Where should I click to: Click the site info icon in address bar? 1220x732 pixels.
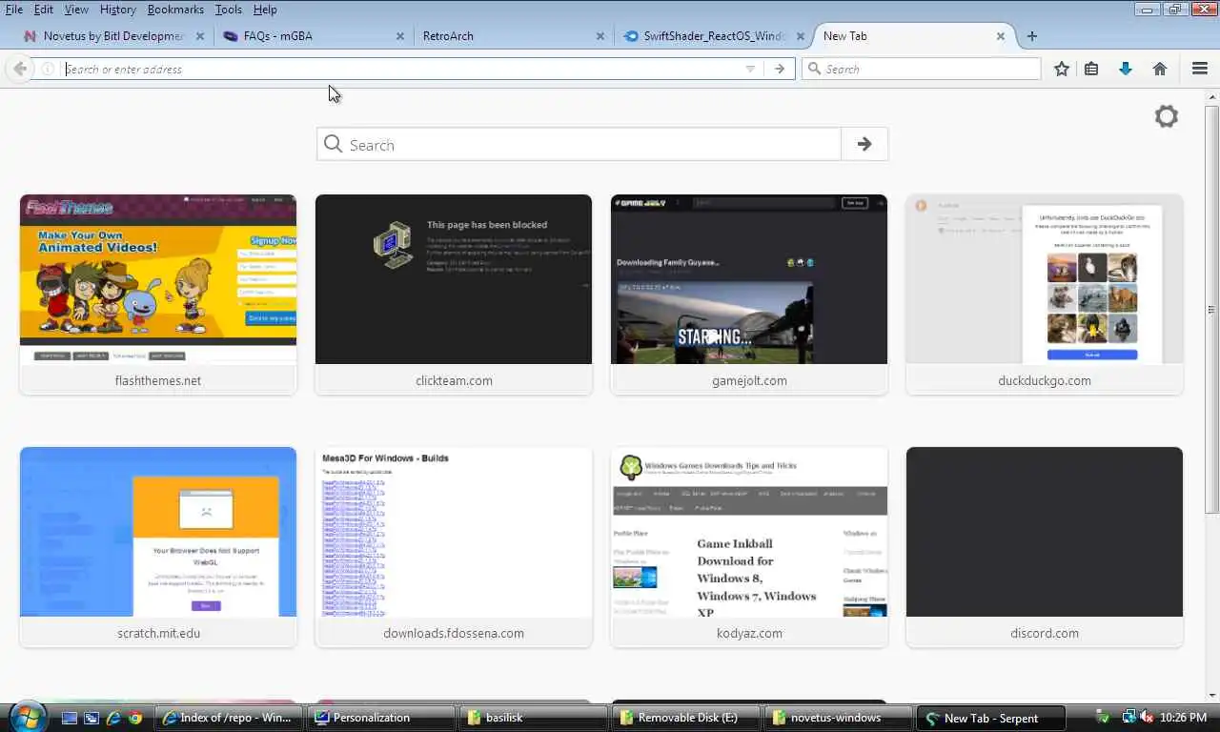point(48,69)
